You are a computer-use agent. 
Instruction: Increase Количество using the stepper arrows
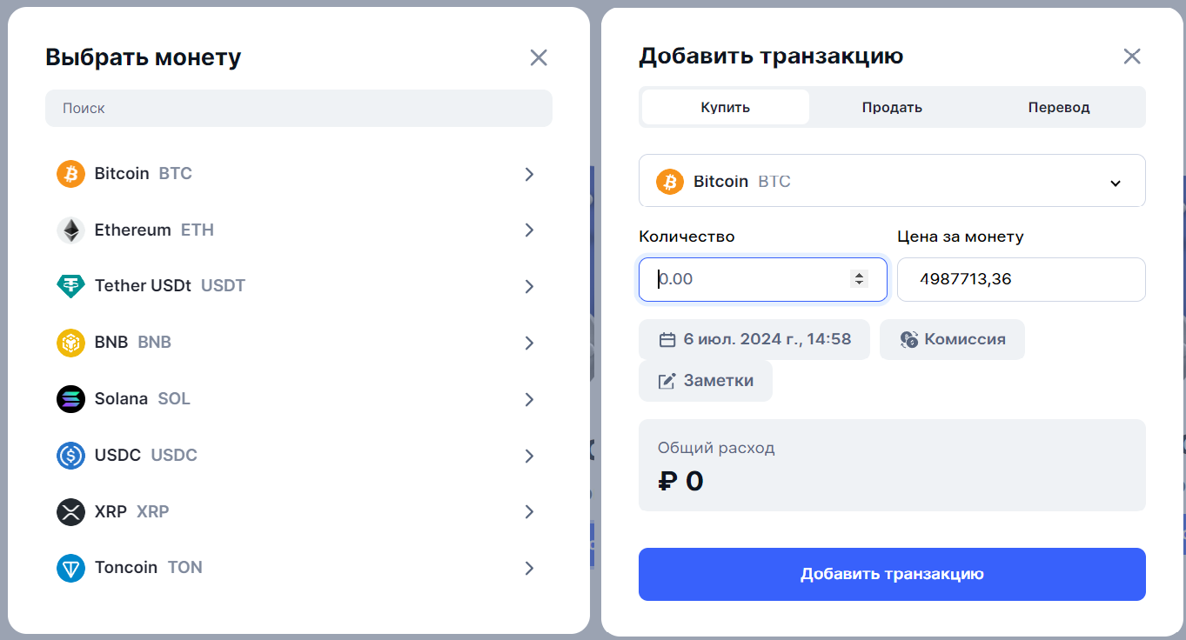860,275
